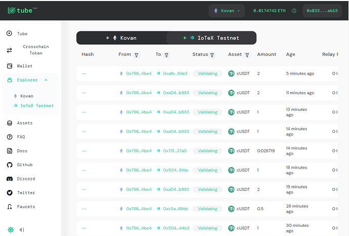Click the Age column header
Screen dimensions: 349x236
[290, 54]
